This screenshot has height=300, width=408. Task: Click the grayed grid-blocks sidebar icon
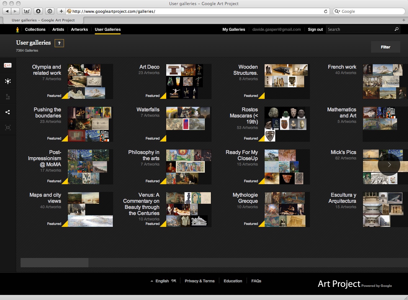coord(8,97)
